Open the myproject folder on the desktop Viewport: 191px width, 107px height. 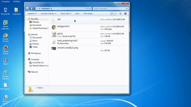(17, 11)
